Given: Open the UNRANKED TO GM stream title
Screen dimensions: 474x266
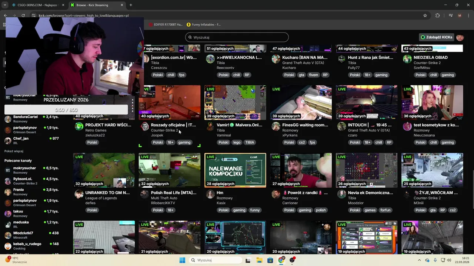Looking at the screenshot, I should coord(107,192).
